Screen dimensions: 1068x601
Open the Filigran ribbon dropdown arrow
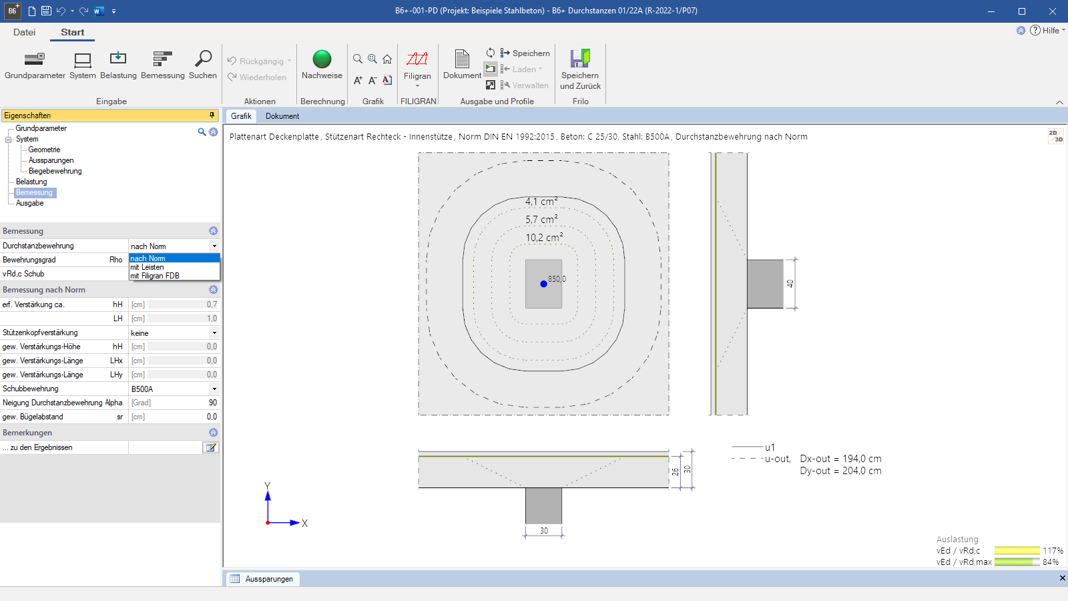pos(417,86)
